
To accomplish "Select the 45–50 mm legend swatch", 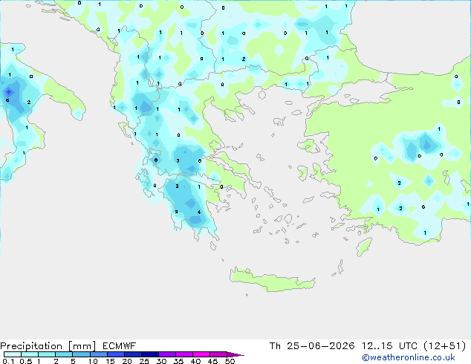I will (218, 354).
